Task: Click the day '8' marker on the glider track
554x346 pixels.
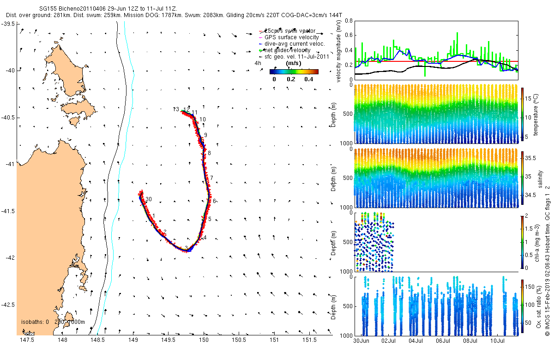Action: [x=209, y=153]
